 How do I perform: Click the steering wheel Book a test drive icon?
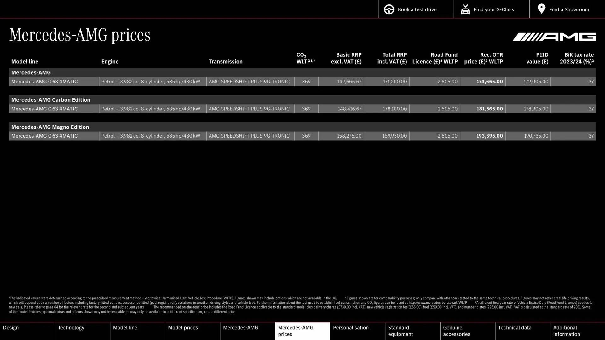[x=389, y=9]
